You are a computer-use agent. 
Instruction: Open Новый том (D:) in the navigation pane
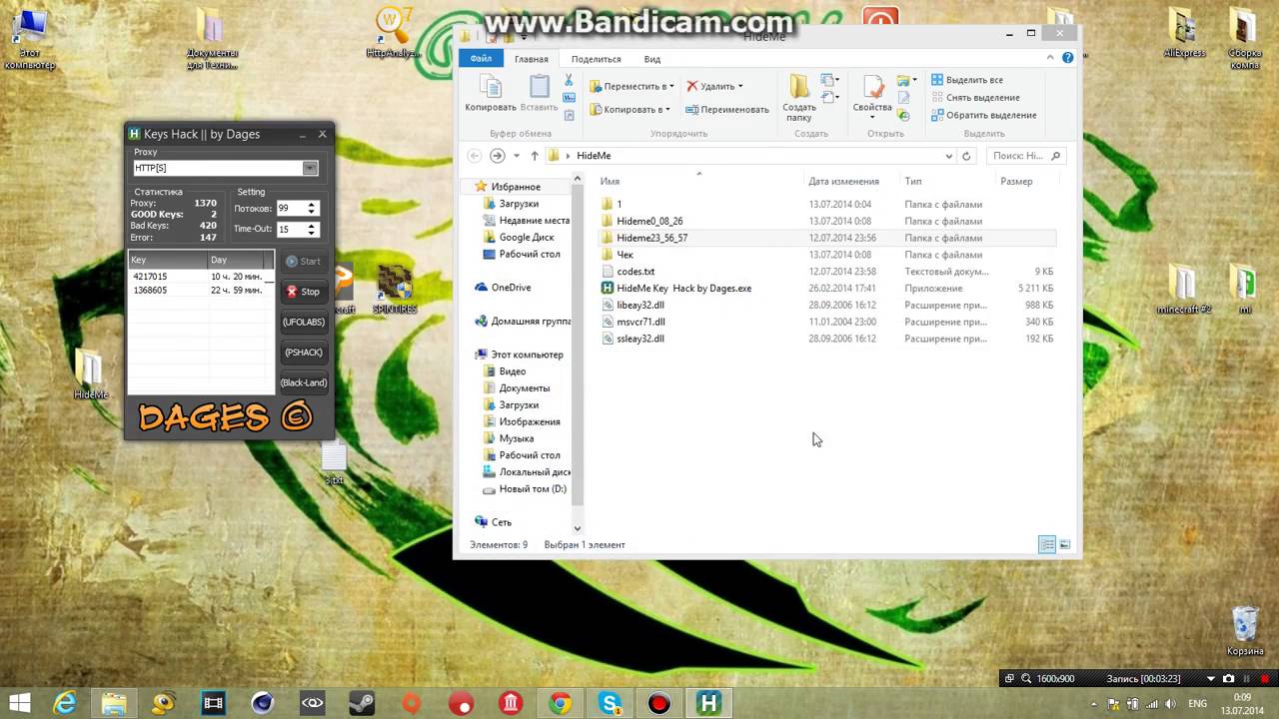tap(533, 489)
